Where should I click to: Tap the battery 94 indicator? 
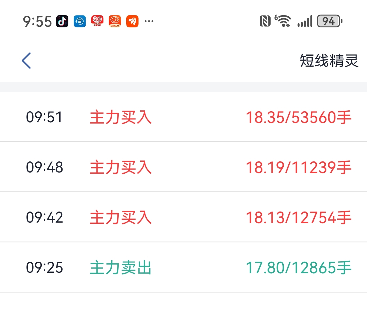point(330,21)
